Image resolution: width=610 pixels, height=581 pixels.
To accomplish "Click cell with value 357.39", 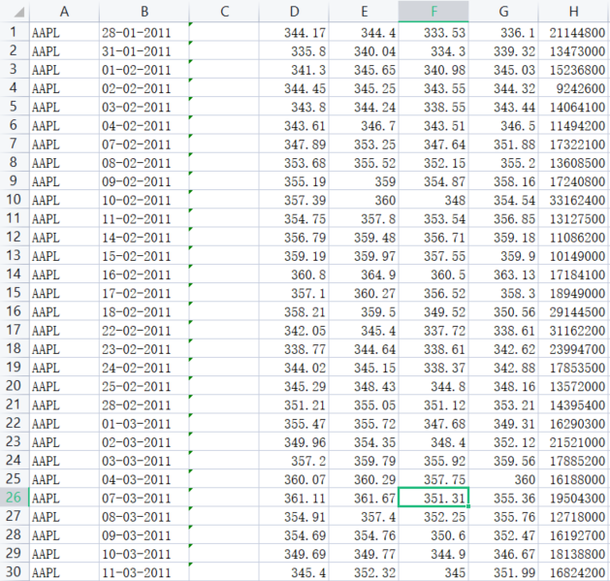I will [294, 199].
